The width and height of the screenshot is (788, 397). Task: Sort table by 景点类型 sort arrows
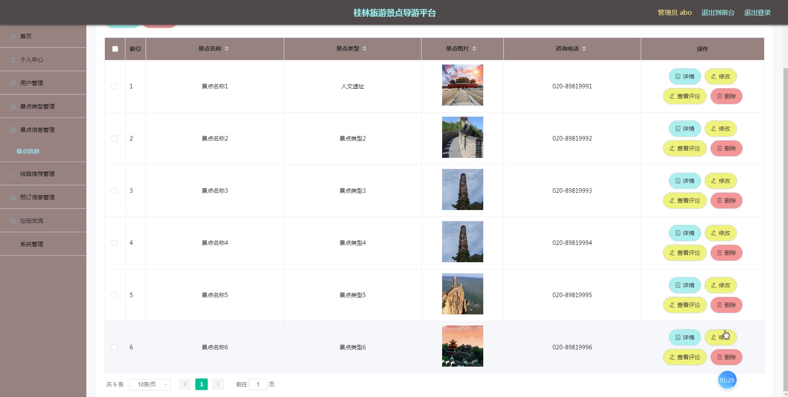tap(364, 48)
